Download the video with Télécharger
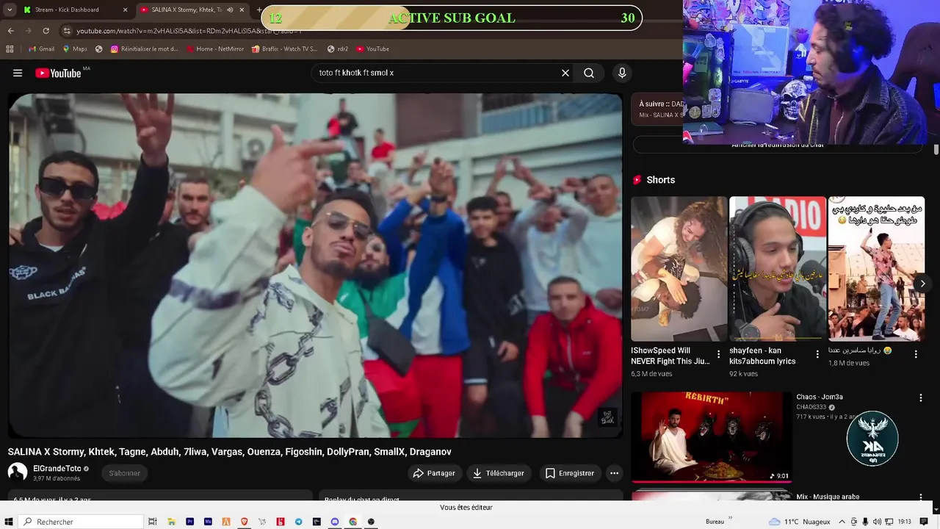940x529 pixels. (x=499, y=473)
